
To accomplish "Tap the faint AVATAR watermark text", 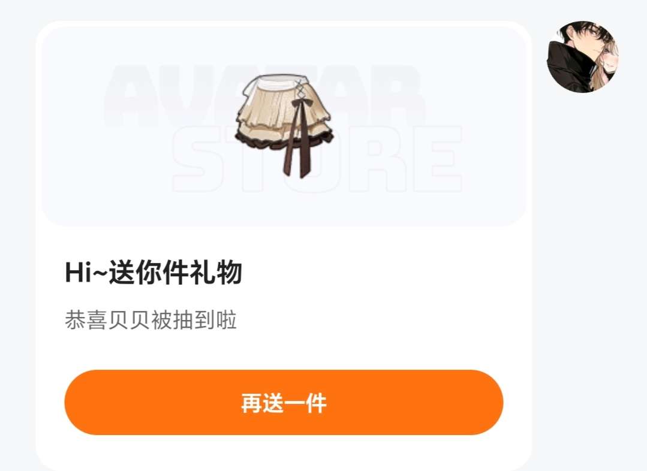I will (x=264, y=96).
